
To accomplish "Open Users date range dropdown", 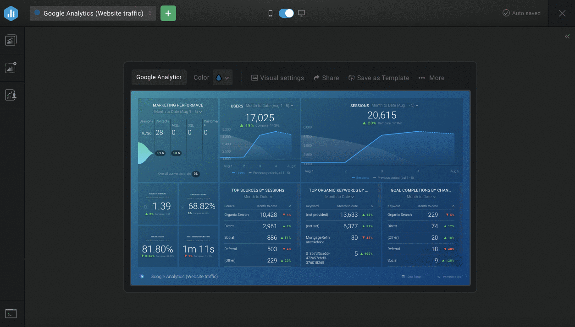I will [269, 106].
